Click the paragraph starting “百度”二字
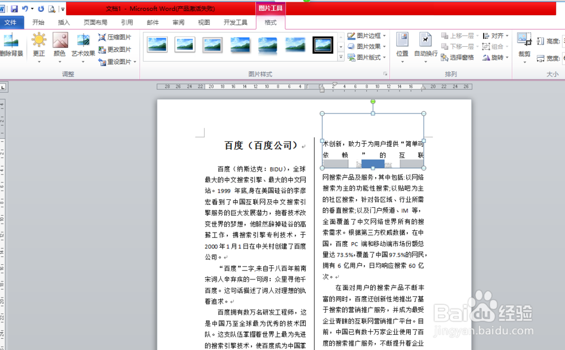This screenshot has width=565, height=350. tap(255, 285)
